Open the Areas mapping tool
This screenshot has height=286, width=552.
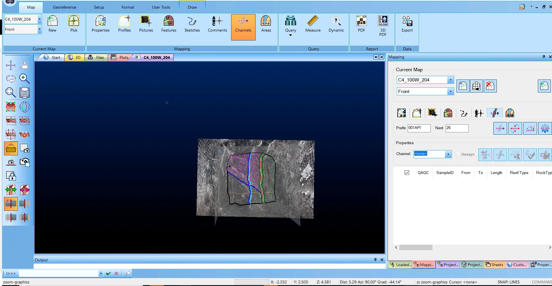(266, 24)
